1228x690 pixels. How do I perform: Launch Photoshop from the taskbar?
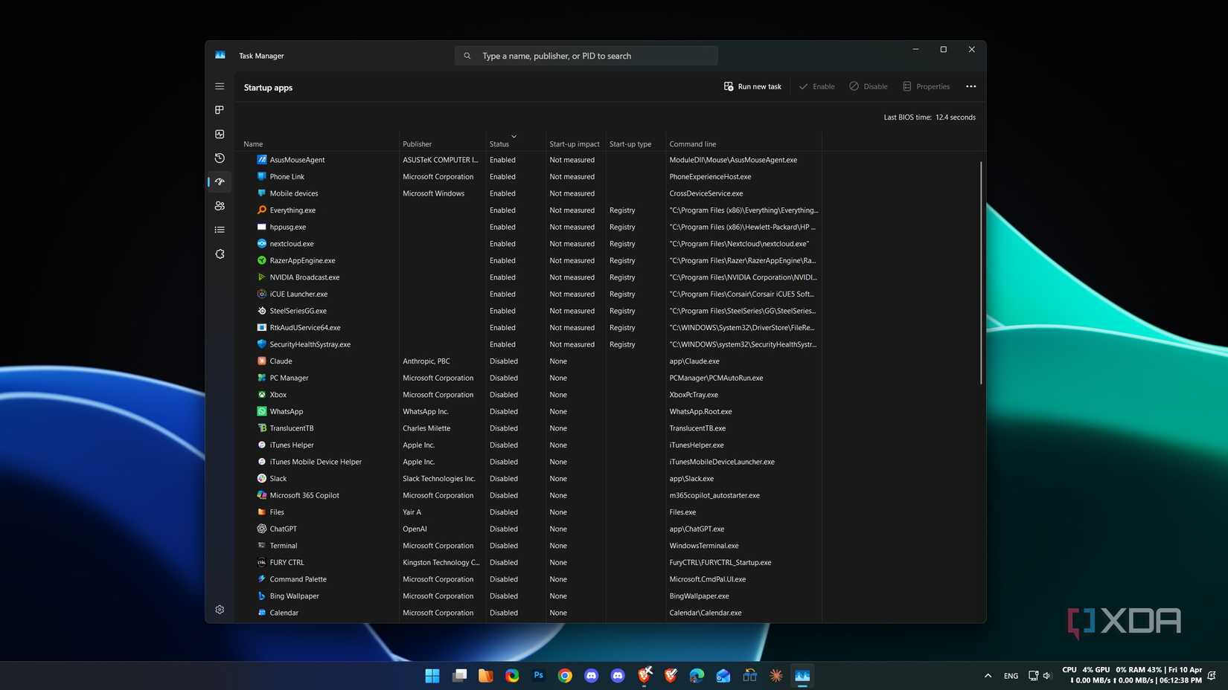(x=538, y=676)
